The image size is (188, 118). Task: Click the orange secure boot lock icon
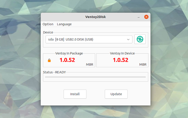(49, 60)
